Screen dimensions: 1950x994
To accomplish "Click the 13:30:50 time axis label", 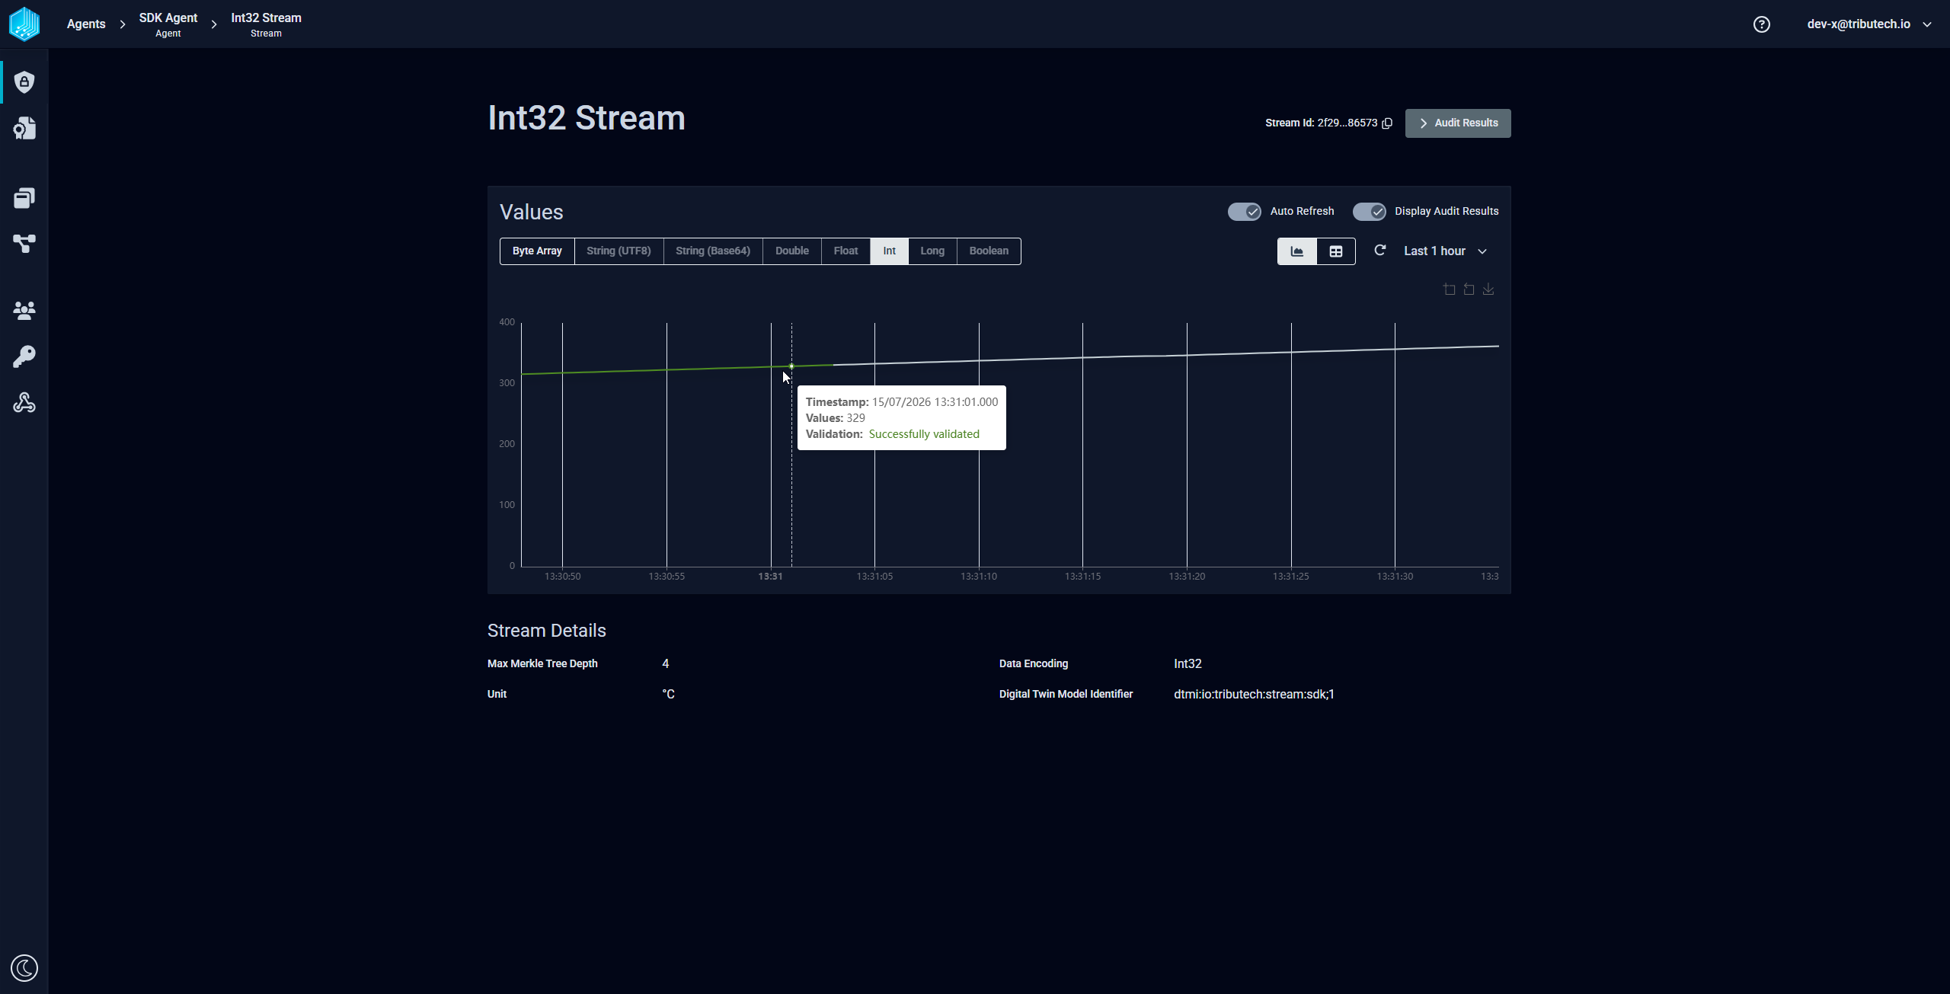I will [x=562, y=577].
